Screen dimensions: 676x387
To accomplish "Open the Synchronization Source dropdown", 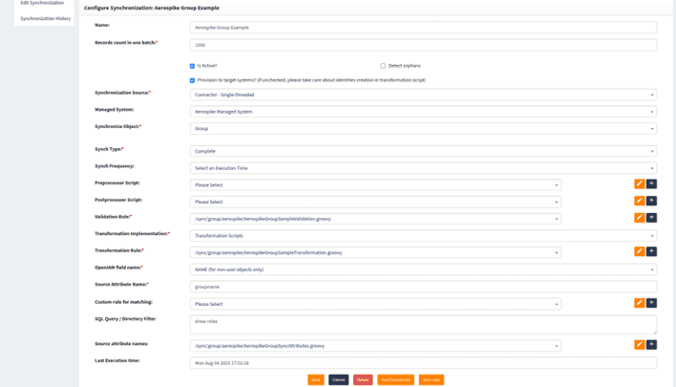I will pyautogui.click(x=423, y=95).
